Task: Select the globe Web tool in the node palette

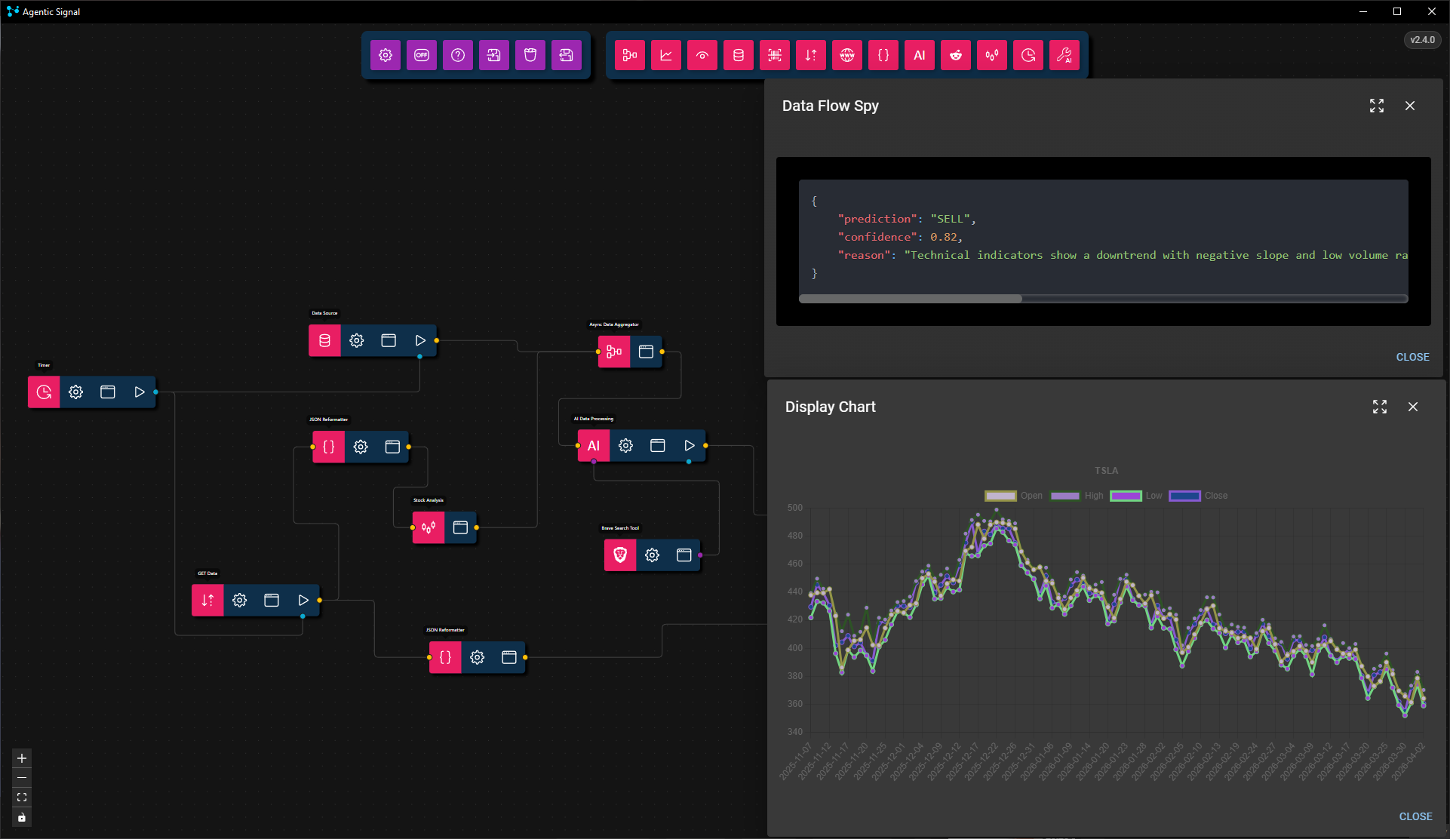Action: click(x=846, y=54)
